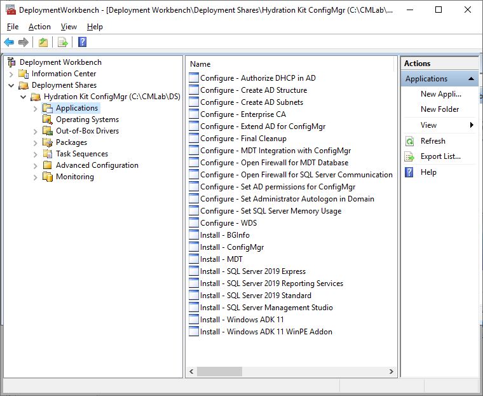
Task: Click the Task Sequences node icon
Action: pos(48,153)
